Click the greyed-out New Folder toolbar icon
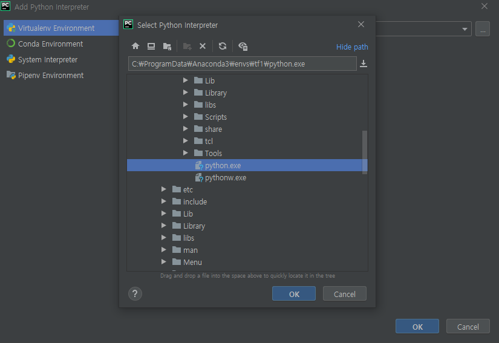 [187, 47]
